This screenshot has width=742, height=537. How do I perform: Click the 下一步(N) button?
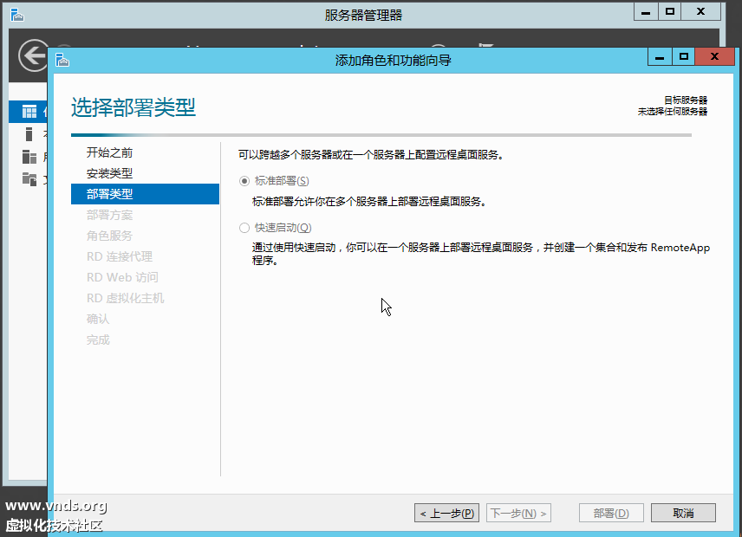[x=518, y=513]
